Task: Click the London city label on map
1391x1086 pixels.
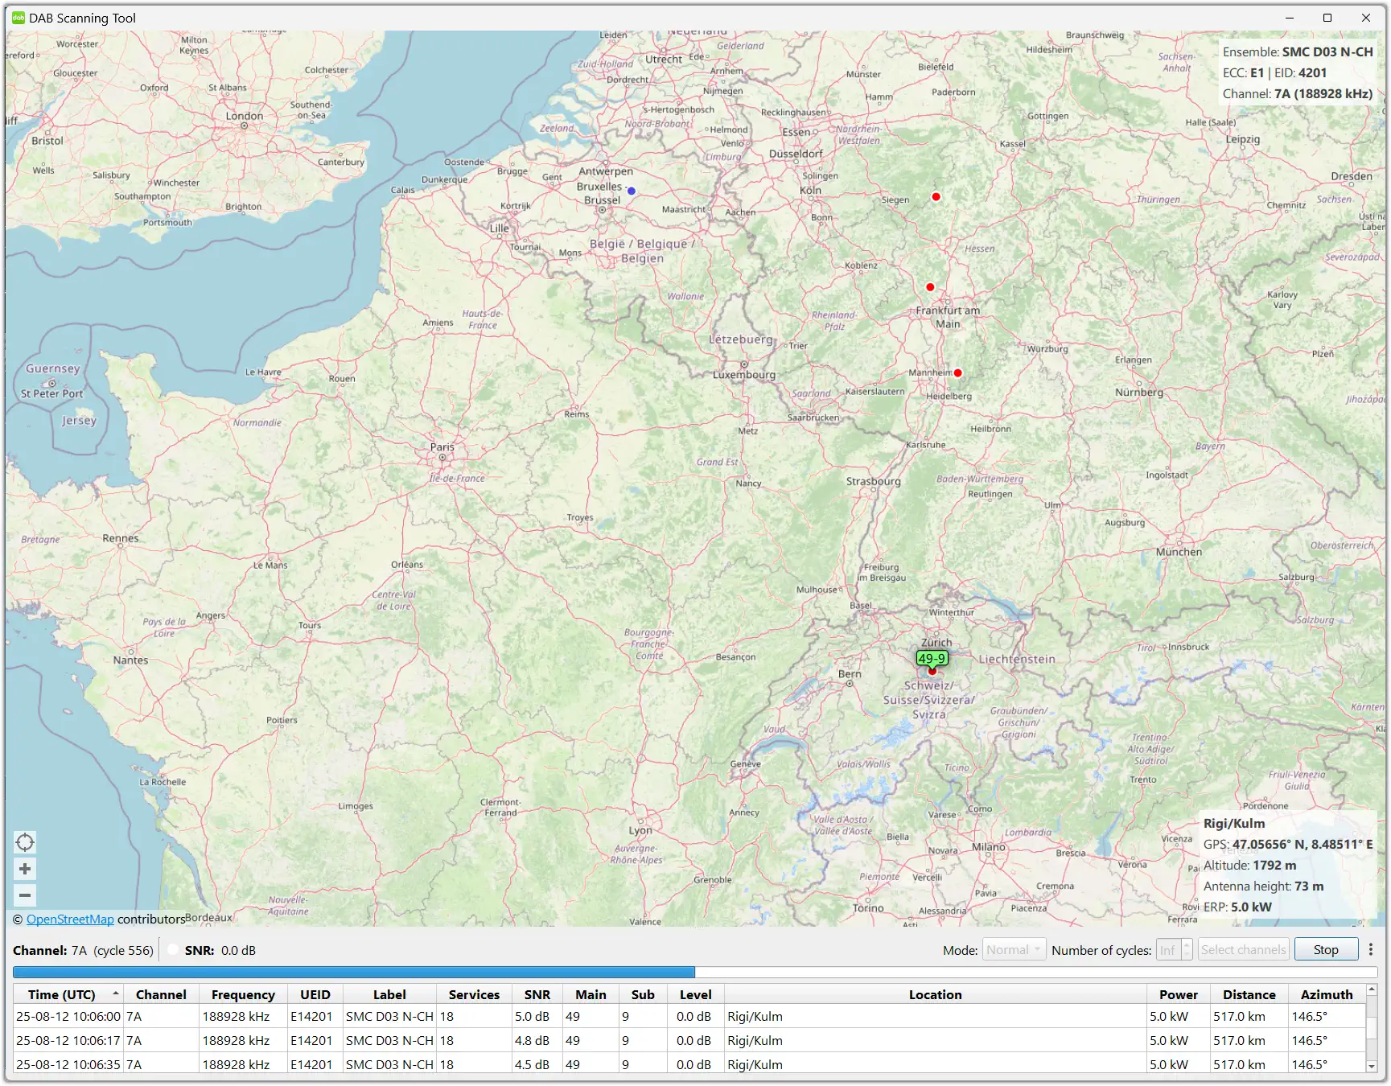Action: 245,116
